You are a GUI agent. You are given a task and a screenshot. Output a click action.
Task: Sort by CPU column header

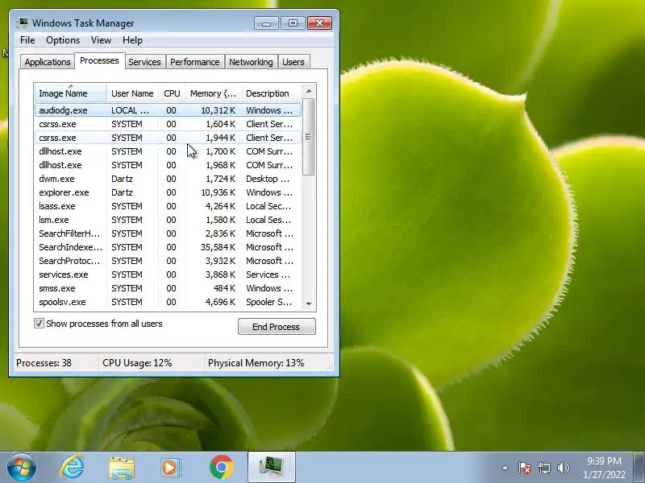(172, 93)
